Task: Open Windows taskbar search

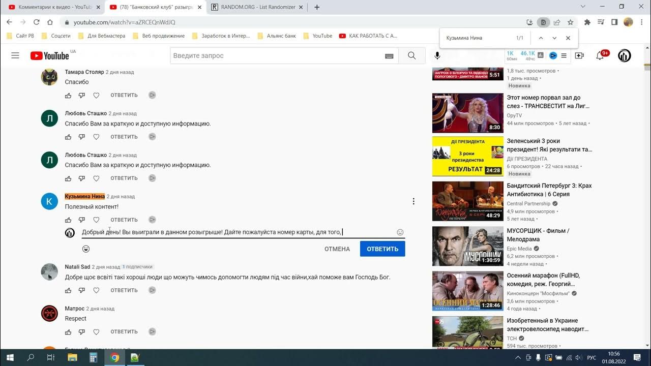Action: click(31, 357)
